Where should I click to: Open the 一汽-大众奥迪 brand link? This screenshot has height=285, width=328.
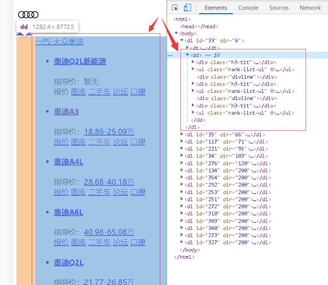[59, 42]
